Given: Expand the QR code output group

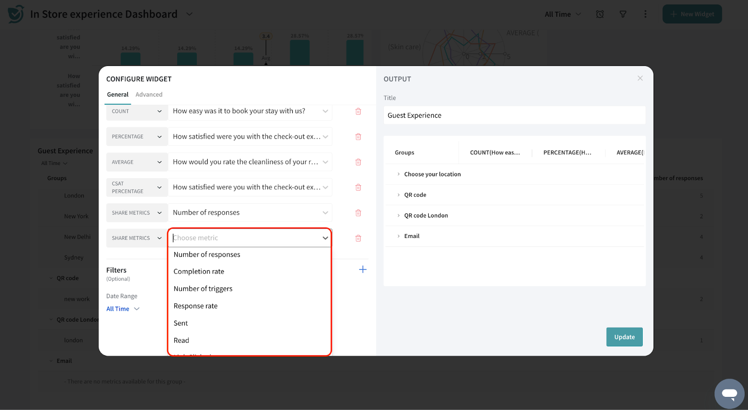Looking at the screenshot, I should coord(399,195).
